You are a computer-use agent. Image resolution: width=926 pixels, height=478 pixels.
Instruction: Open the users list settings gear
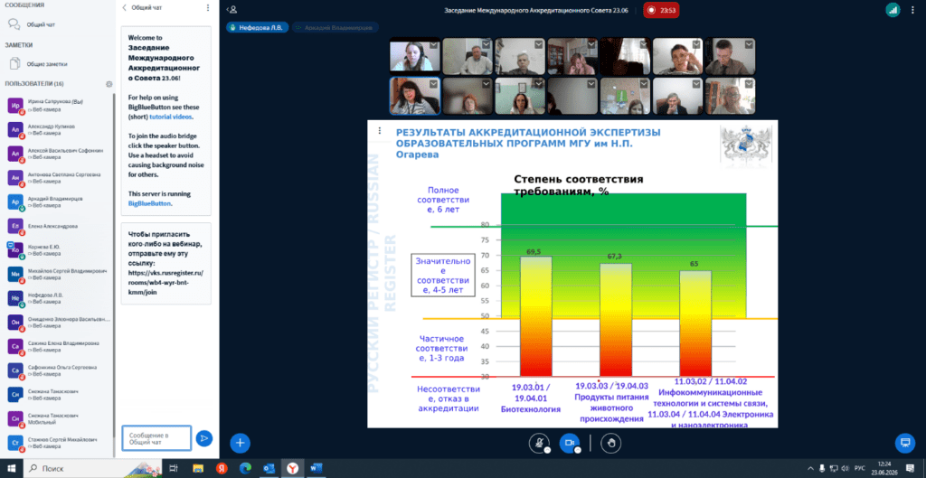109,84
